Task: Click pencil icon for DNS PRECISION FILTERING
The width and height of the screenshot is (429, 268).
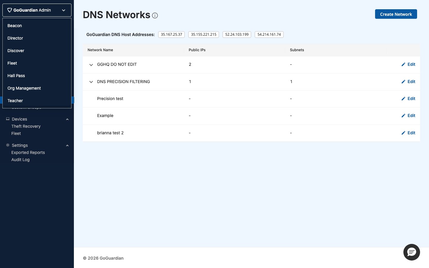Action: [x=403, y=82]
